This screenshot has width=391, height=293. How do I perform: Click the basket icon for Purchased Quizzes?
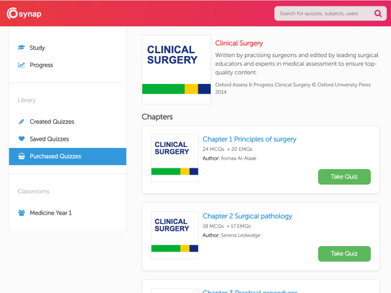click(x=22, y=157)
